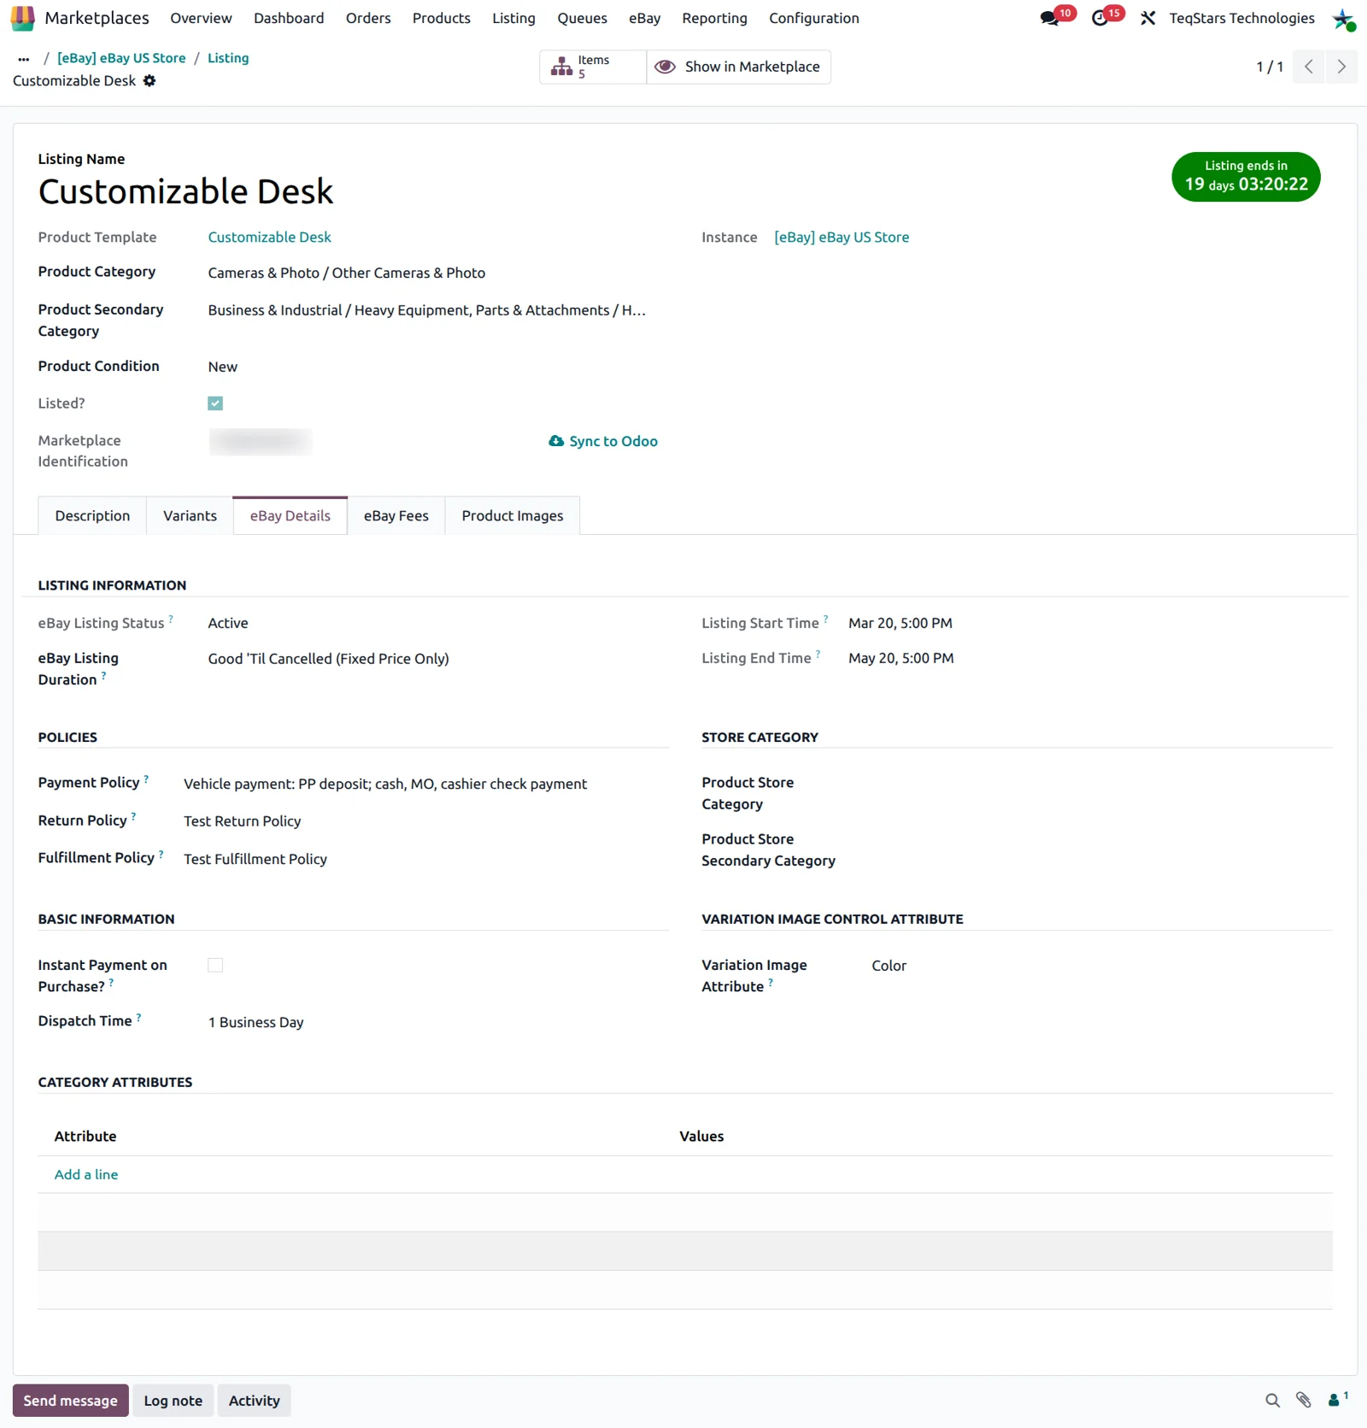Open the activities clock icon
This screenshot has width=1367, height=1428.
point(1100,18)
